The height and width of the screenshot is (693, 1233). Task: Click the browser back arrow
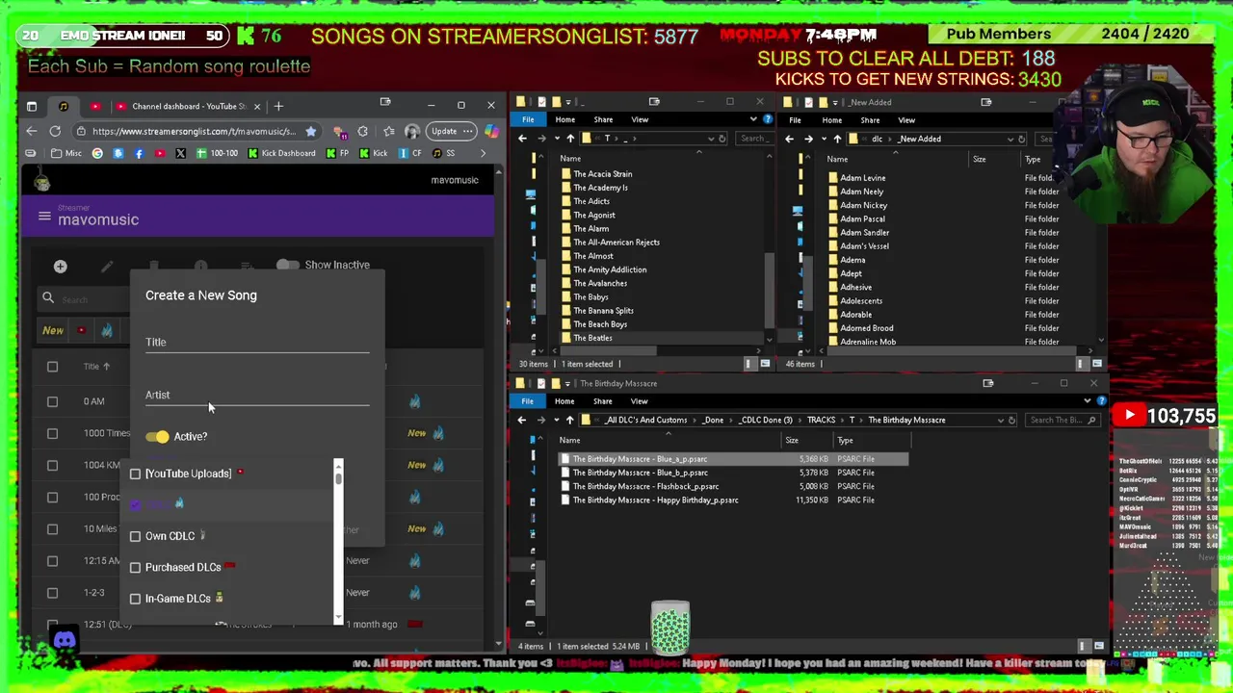32,131
